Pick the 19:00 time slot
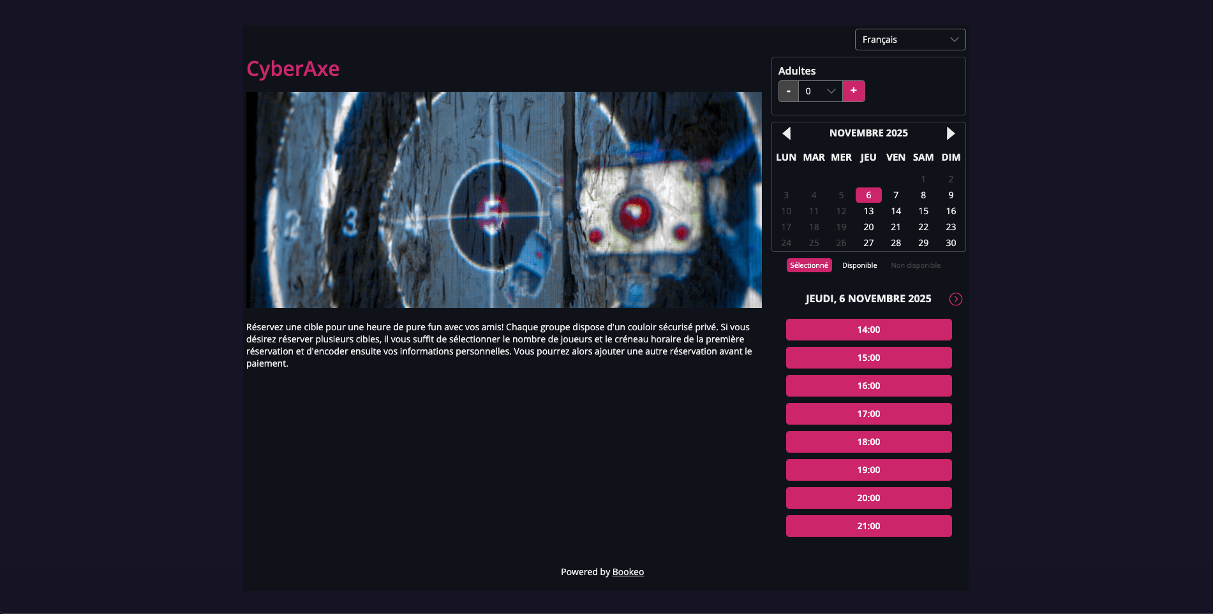 pyautogui.click(x=868, y=470)
